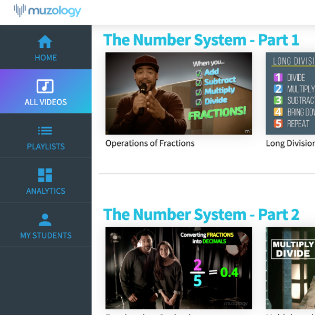Open the Playlists list icon
The height and width of the screenshot is (315, 315).
(x=45, y=131)
